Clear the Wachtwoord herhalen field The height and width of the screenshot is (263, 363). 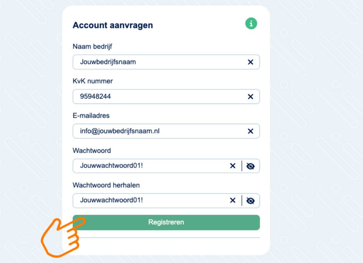233,201
